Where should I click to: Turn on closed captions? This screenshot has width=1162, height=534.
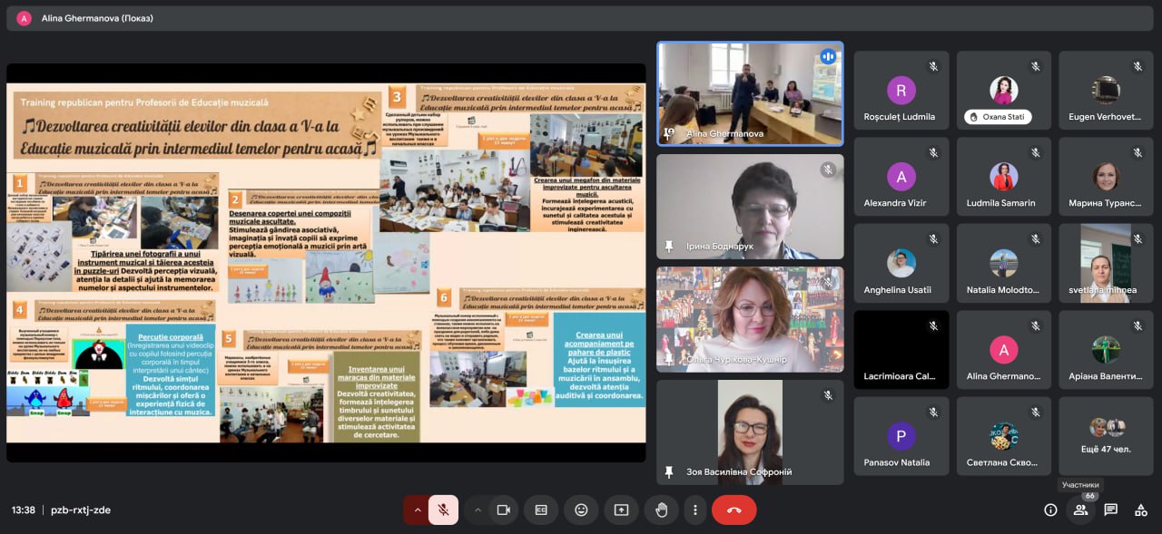[x=541, y=510]
